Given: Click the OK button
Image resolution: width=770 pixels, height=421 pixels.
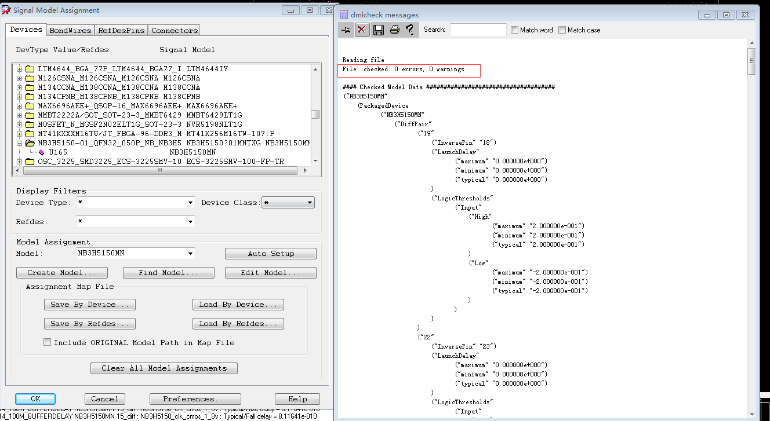Looking at the screenshot, I should click(x=35, y=399).
